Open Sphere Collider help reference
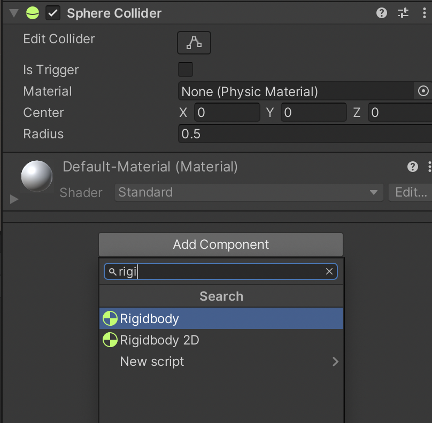The image size is (432, 423). click(382, 13)
